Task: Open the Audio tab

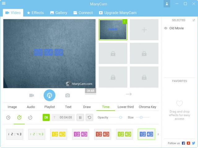Action: coord(31,107)
